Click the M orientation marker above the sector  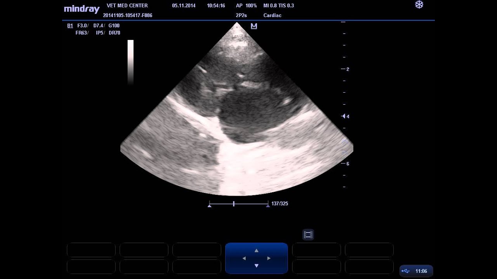point(254,26)
